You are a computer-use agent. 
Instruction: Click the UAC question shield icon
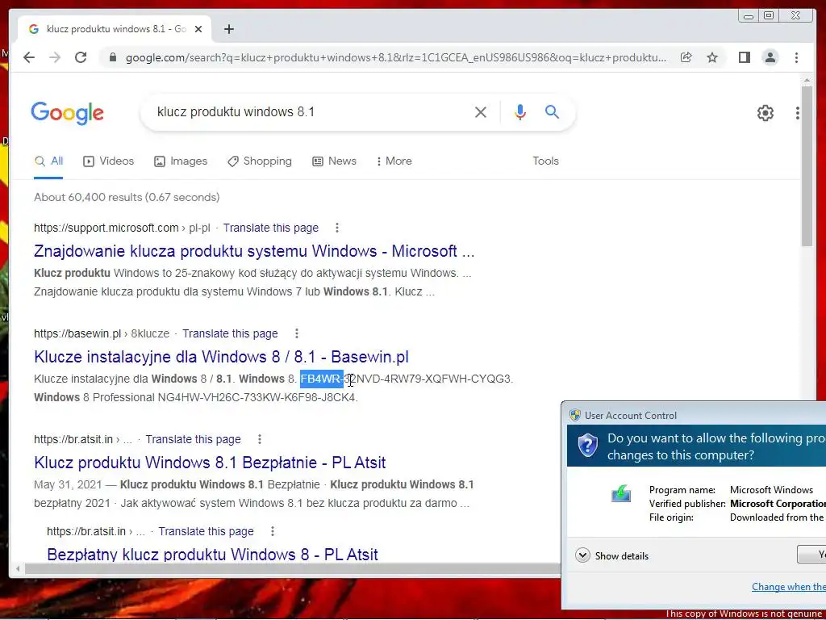pyautogui.click(x=587, y=446)
